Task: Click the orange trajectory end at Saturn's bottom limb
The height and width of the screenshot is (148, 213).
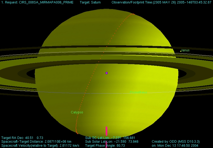Action: 77,133
